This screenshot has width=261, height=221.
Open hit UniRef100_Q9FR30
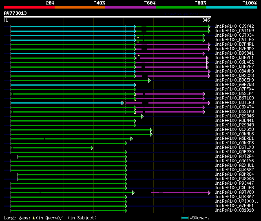234,152
